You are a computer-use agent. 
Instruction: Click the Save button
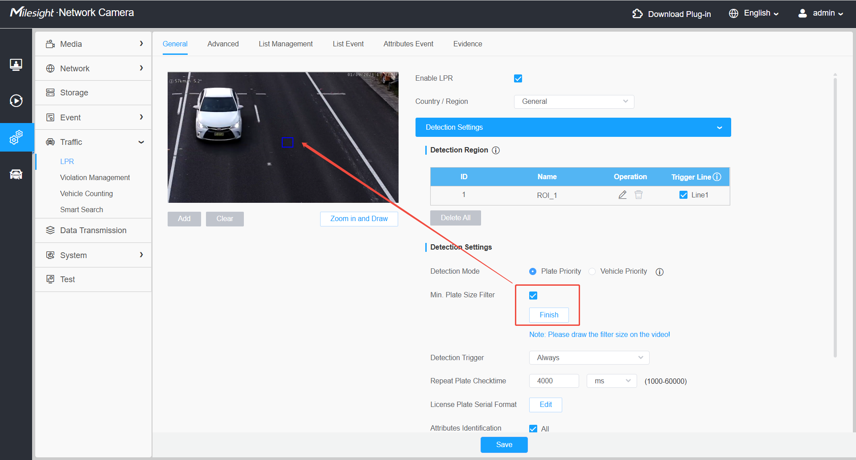[x=504, y=445]
